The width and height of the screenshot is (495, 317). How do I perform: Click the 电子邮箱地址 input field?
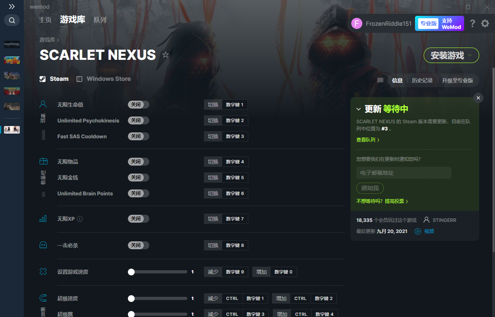click(x=404, y=173)
